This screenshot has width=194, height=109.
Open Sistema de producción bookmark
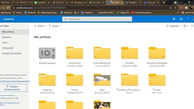(142, 13)
